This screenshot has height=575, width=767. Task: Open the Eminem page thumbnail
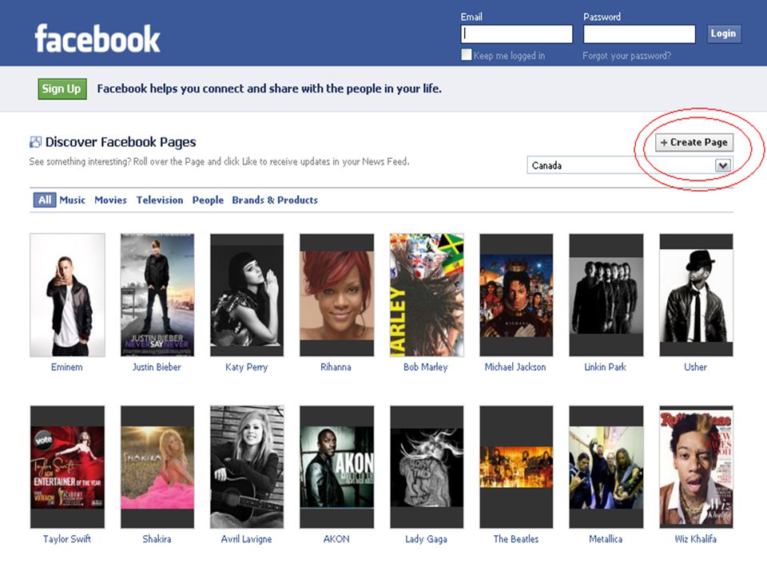[x=67, y=295]
